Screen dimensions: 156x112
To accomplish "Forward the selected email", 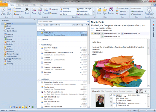I will tap(46, 11).
